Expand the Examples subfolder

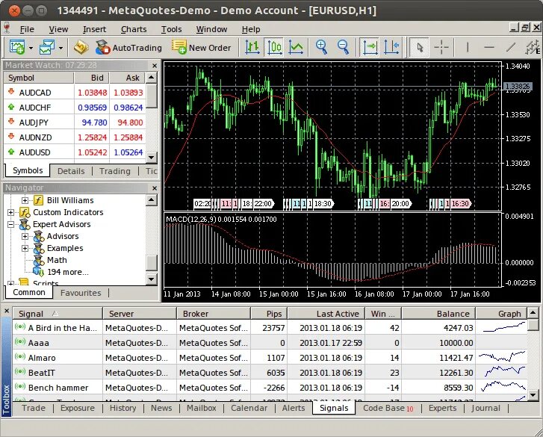[x=25, y=248]
